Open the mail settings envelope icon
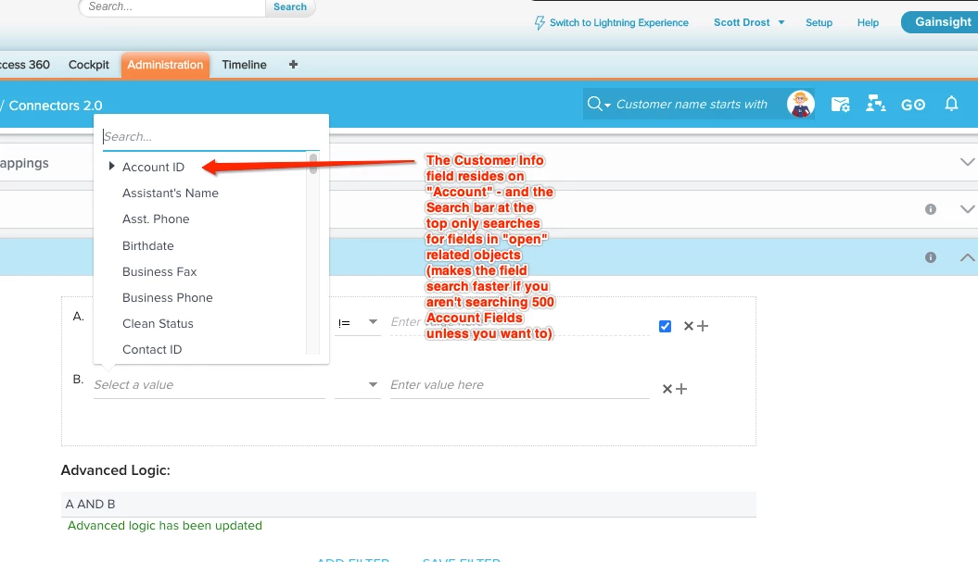The height and width of the screenshot is (562, 978). [840, 104]
